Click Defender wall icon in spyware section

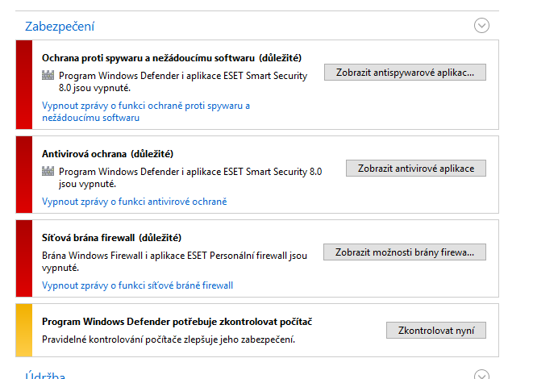[x=48, y=75]
